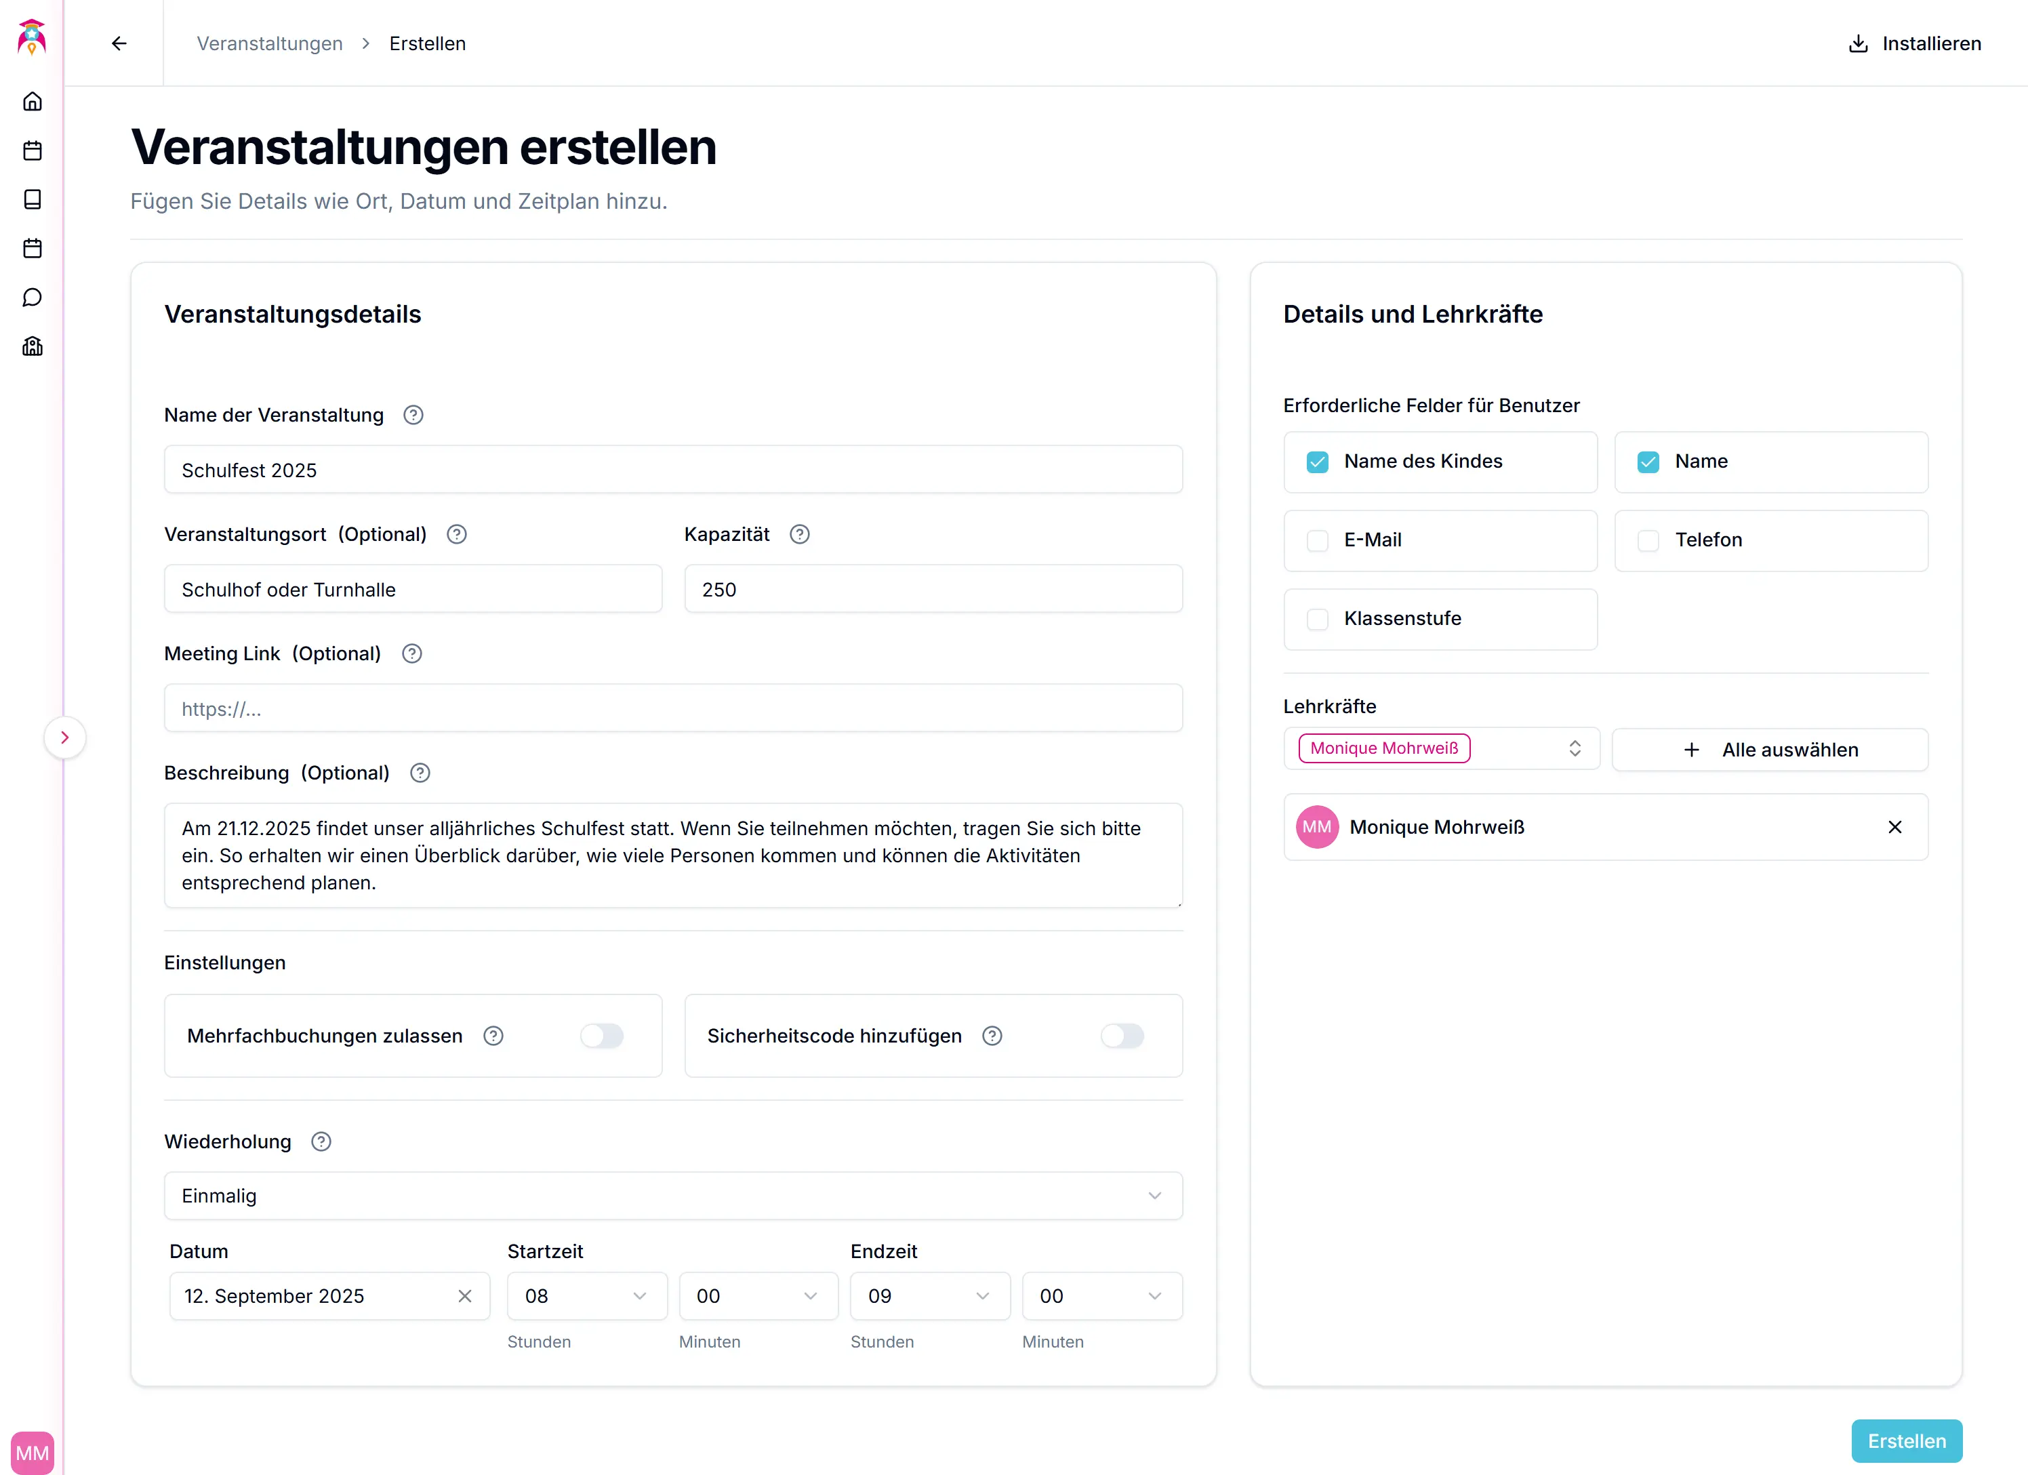Open the Wiederholung dropdown showing Einmalig
Image resolution: width=2028 pixels, height=1475 pixels.
[672, 1196]
